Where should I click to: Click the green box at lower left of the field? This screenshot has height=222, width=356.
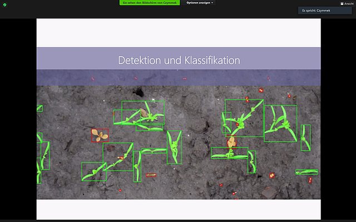point(94,171)
